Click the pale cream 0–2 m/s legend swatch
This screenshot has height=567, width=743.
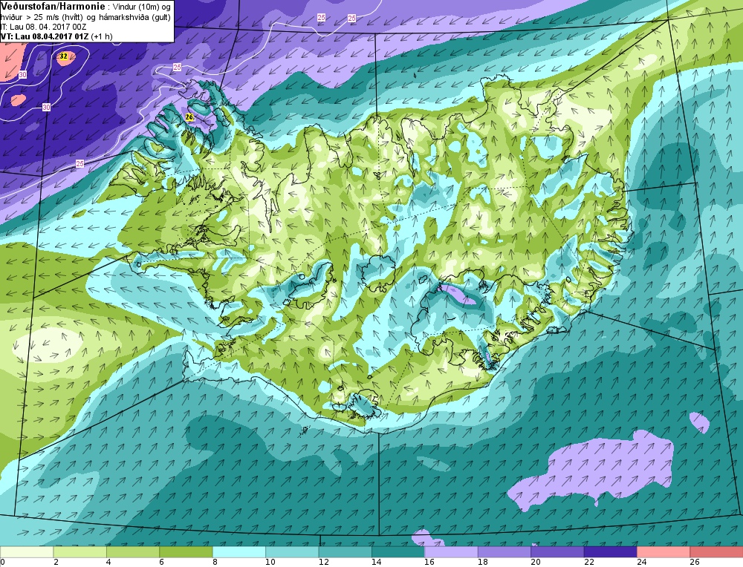(27, 551)
